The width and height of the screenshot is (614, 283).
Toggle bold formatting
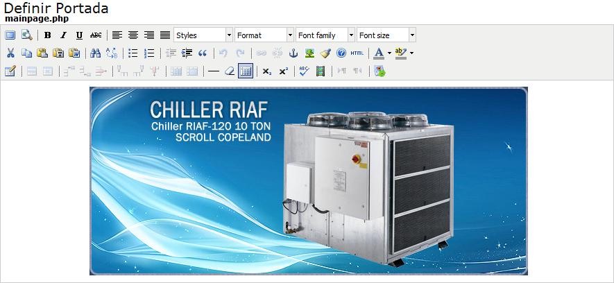tap(48, 35)
